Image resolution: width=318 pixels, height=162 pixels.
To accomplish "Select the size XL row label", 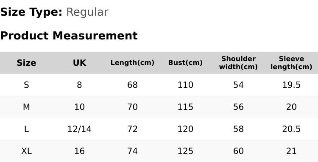I will 26,151.
